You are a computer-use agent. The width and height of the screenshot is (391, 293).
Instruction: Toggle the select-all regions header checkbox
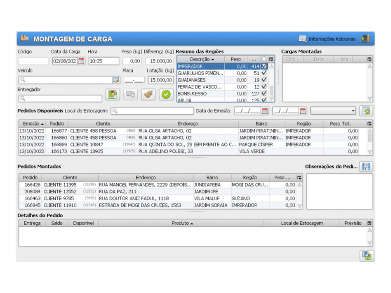(x=264, y=59)
